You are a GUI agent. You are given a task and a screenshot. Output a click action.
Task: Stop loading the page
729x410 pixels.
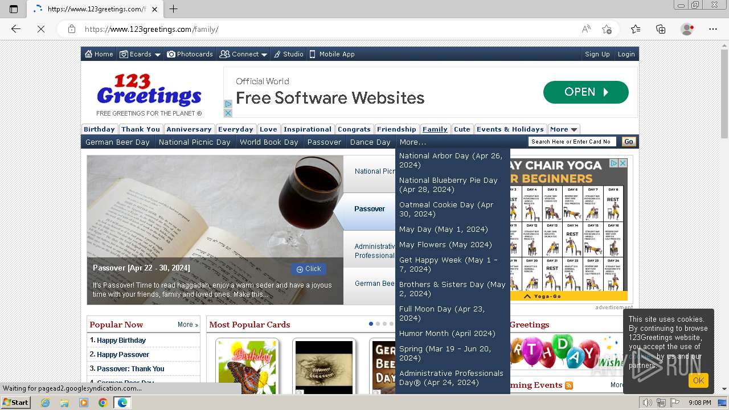click(x=41, y=29)
